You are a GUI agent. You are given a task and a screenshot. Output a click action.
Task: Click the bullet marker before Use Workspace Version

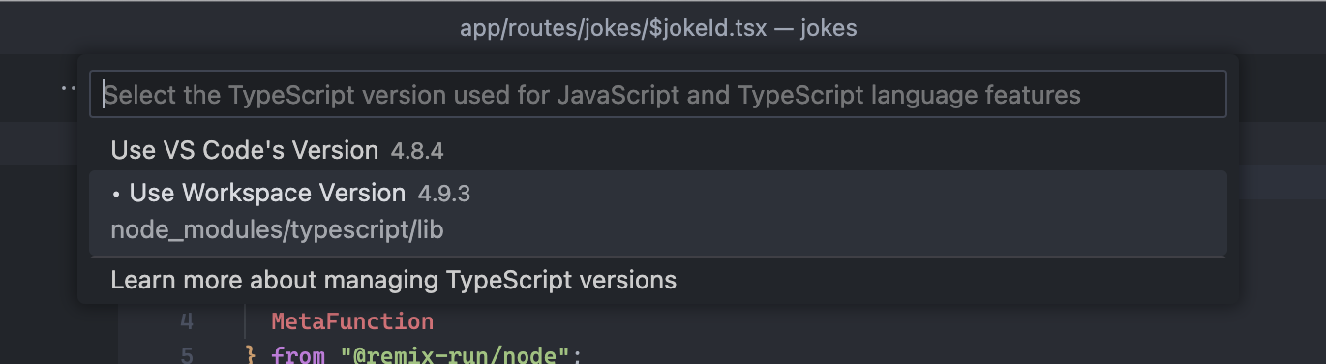click(x=116, y=195)
